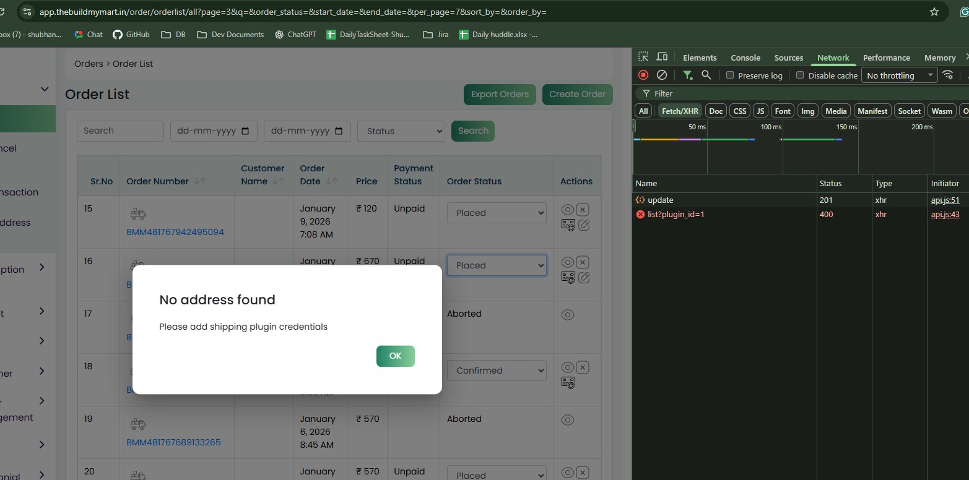Open the No throttling dropdown
Image resolution: width=969 pixels, height=480 pixels.
pyautogui.click(x=899, y=75)
